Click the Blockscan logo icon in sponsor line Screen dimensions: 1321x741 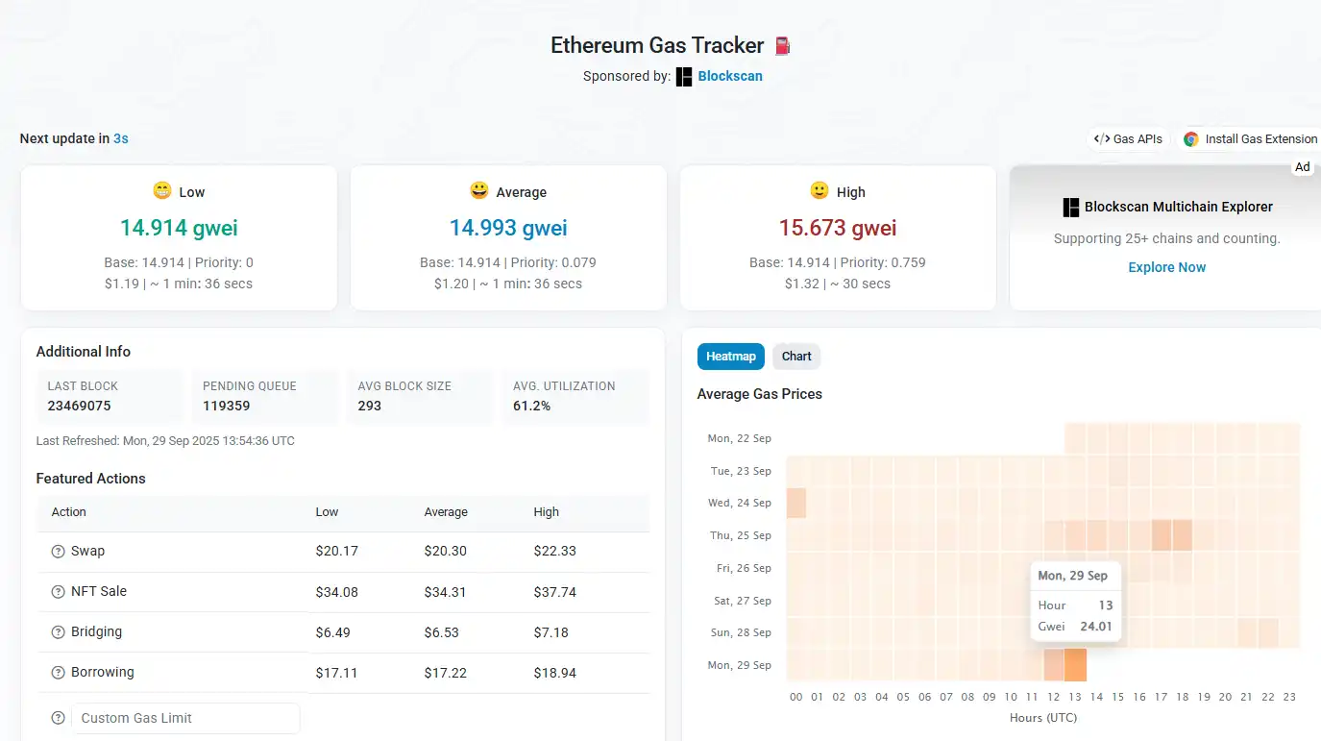click(684, 77)
